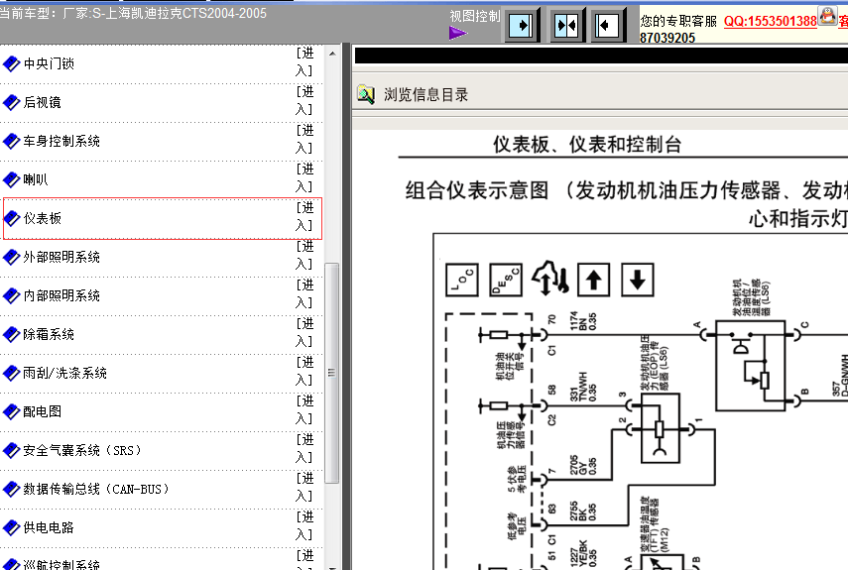
Task: Click the view control right-arrow panel button
Action: click(x=522, y=25)
